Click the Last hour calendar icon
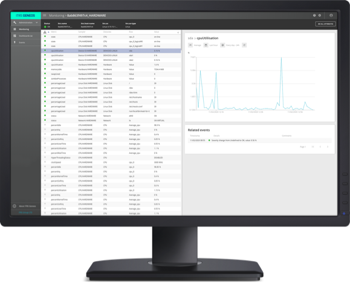 pos(206,45)
